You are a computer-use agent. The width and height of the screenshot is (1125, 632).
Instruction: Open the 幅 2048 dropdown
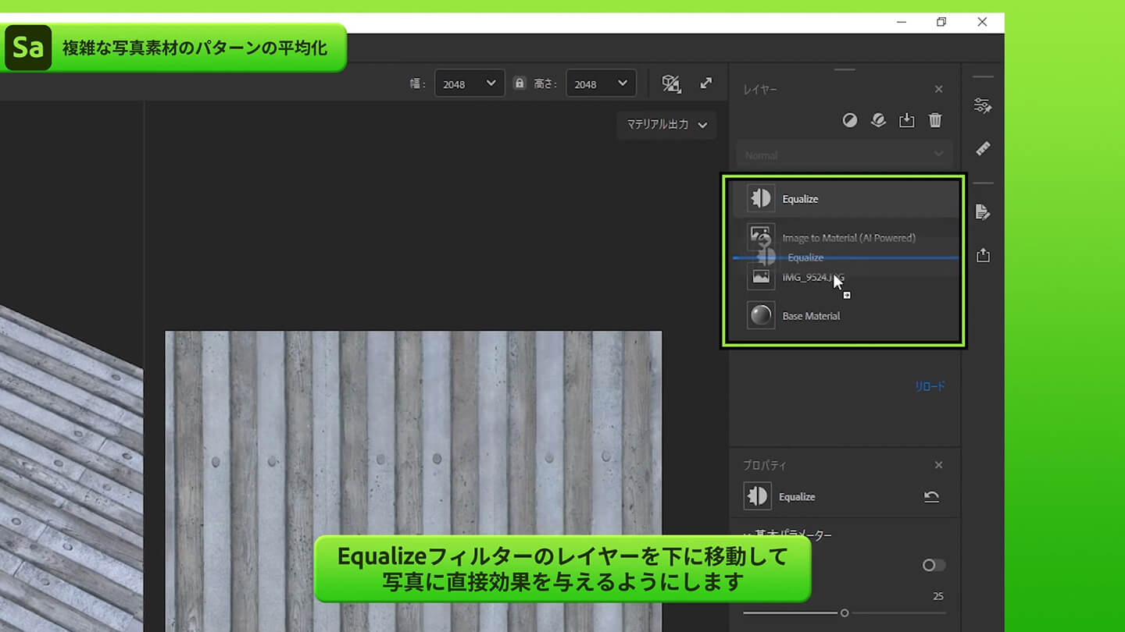coord(470,83)
